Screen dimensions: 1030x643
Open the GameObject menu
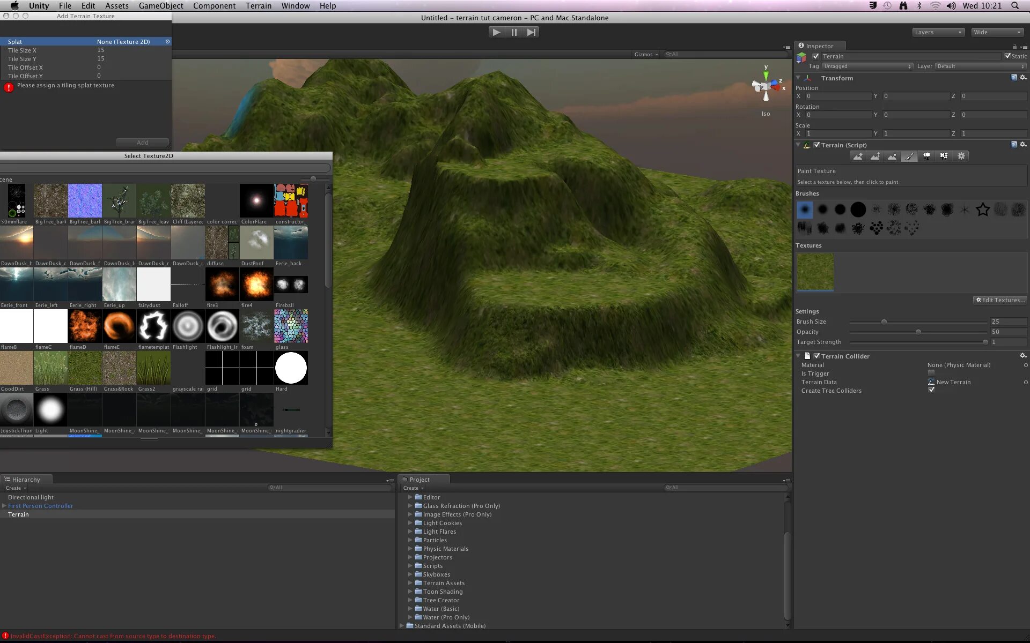(160, 6)
